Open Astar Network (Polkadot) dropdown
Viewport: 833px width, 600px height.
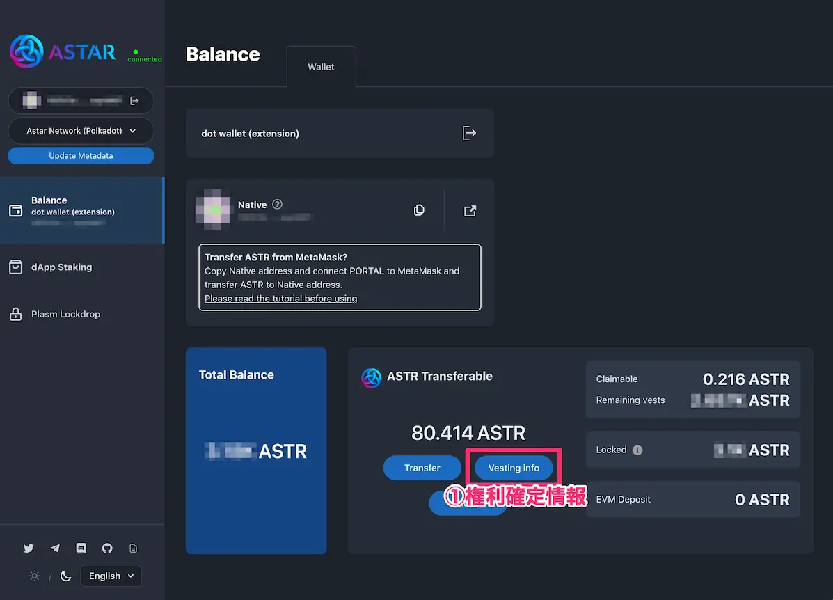tap(81, 131)
